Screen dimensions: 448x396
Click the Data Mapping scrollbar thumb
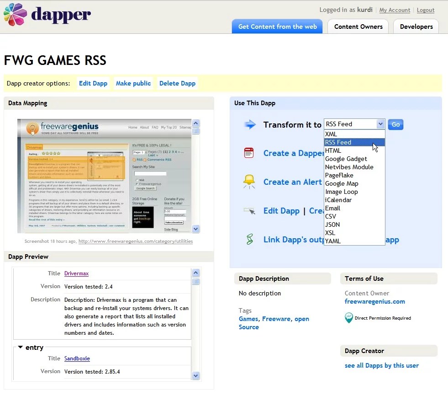point(196,131)
